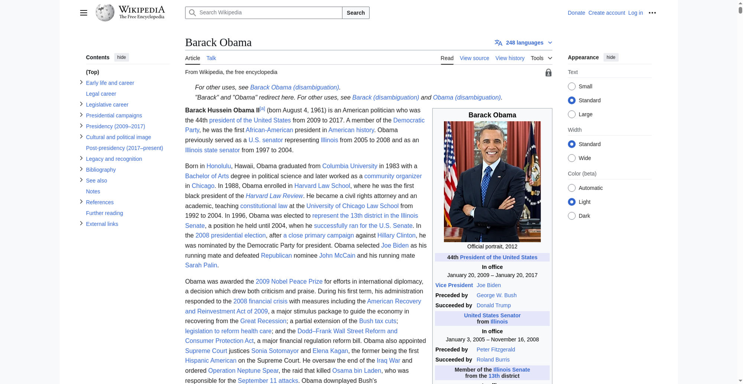
Task: Hide the Appearance panel
Action: pos(611,57)
